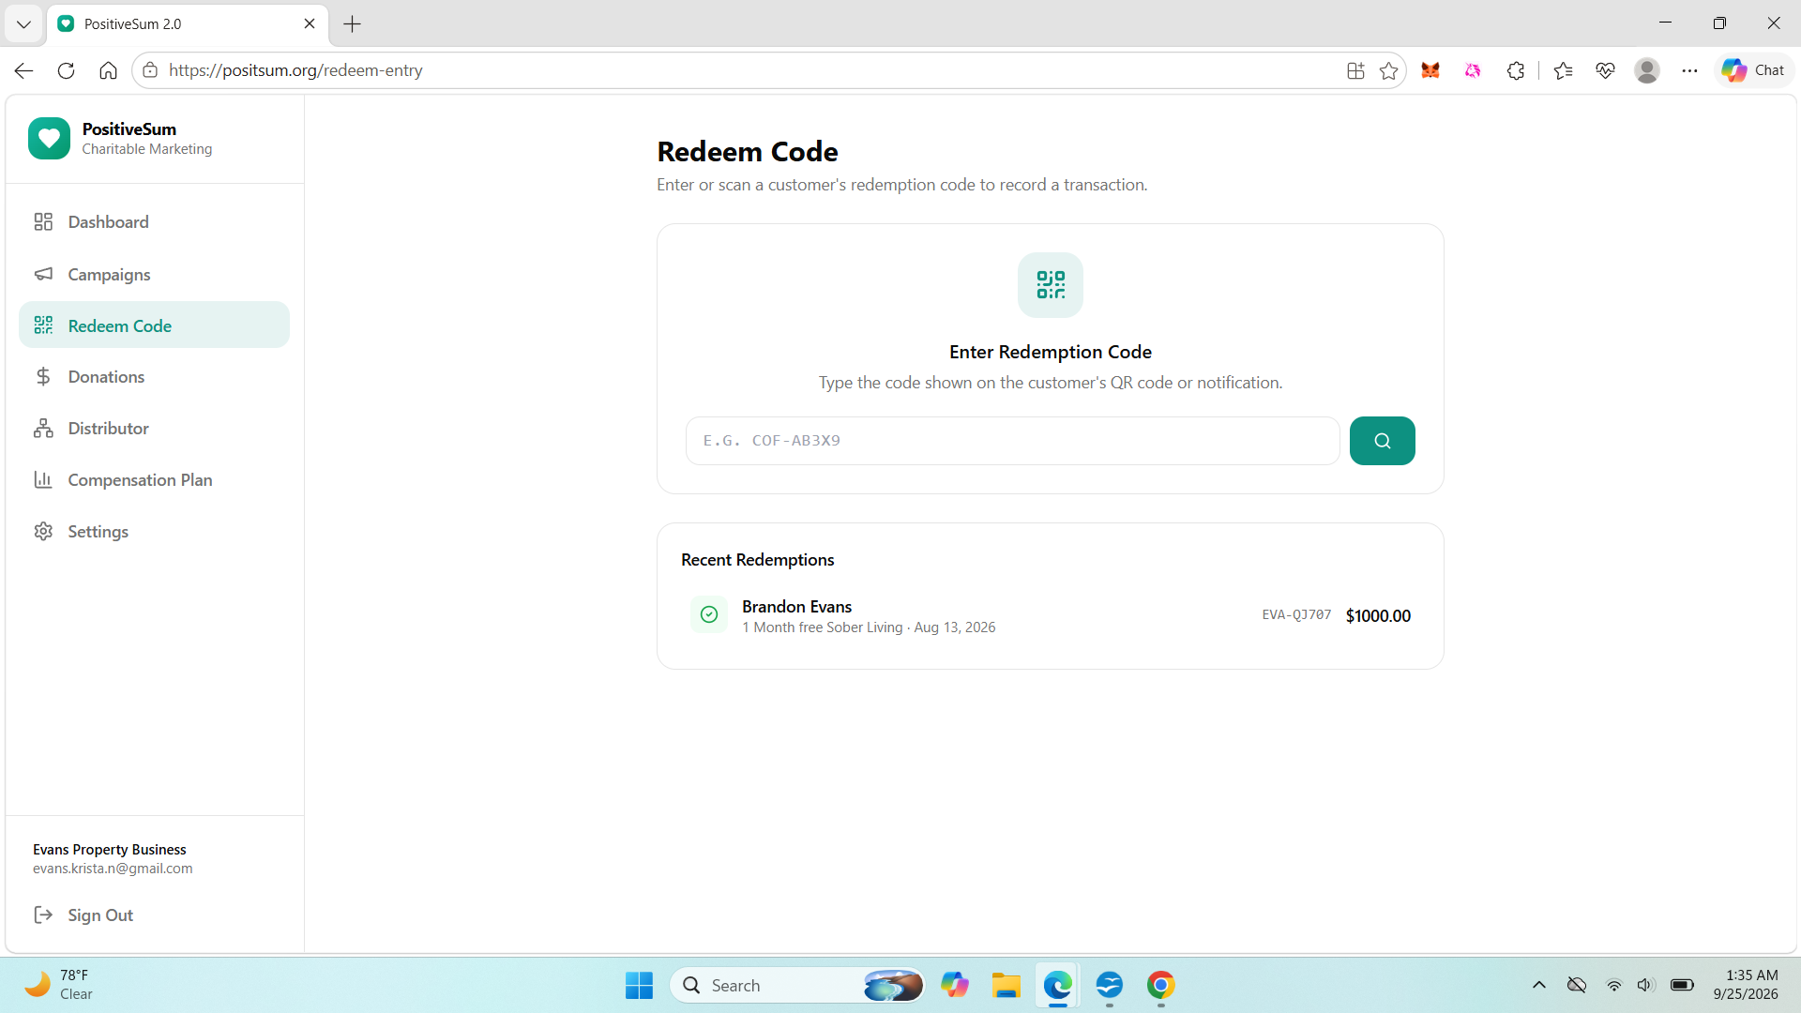This screenshot has width=1801, height=1013.
Task: Open the Favorites list icon
Action: coord(1563,70)
